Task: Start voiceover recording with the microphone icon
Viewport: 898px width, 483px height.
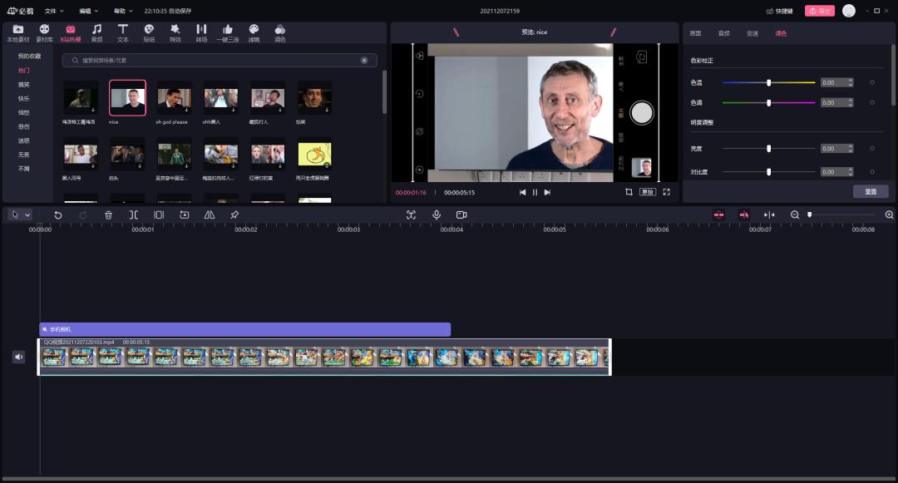Action: 436,214
